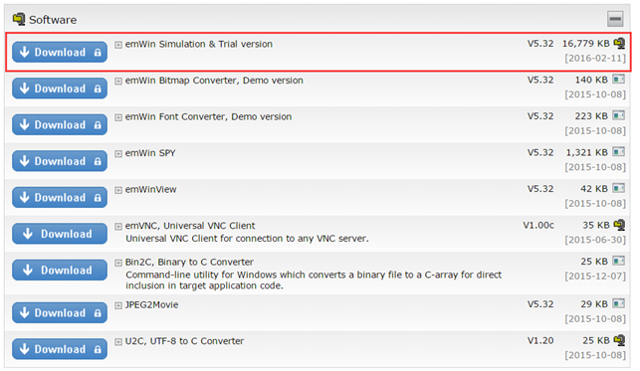Screen dimensions: 640x371
Task: Download emWin SPY
Action: click(x=60, y=161)
